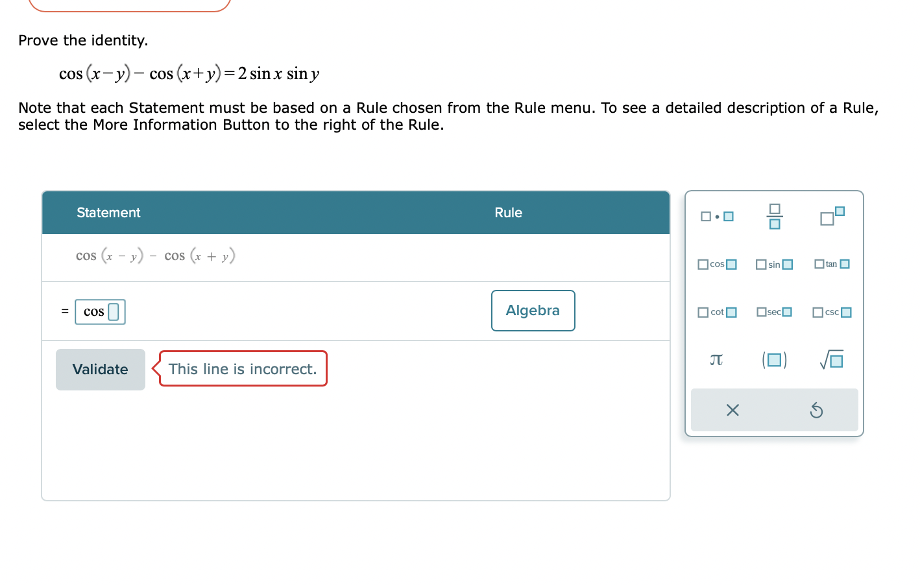Select the Statement column header
The image size is (920, 585).
[108, 212]
